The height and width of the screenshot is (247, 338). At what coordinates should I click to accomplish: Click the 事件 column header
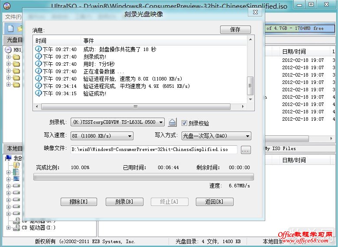(x=164, y=41)
